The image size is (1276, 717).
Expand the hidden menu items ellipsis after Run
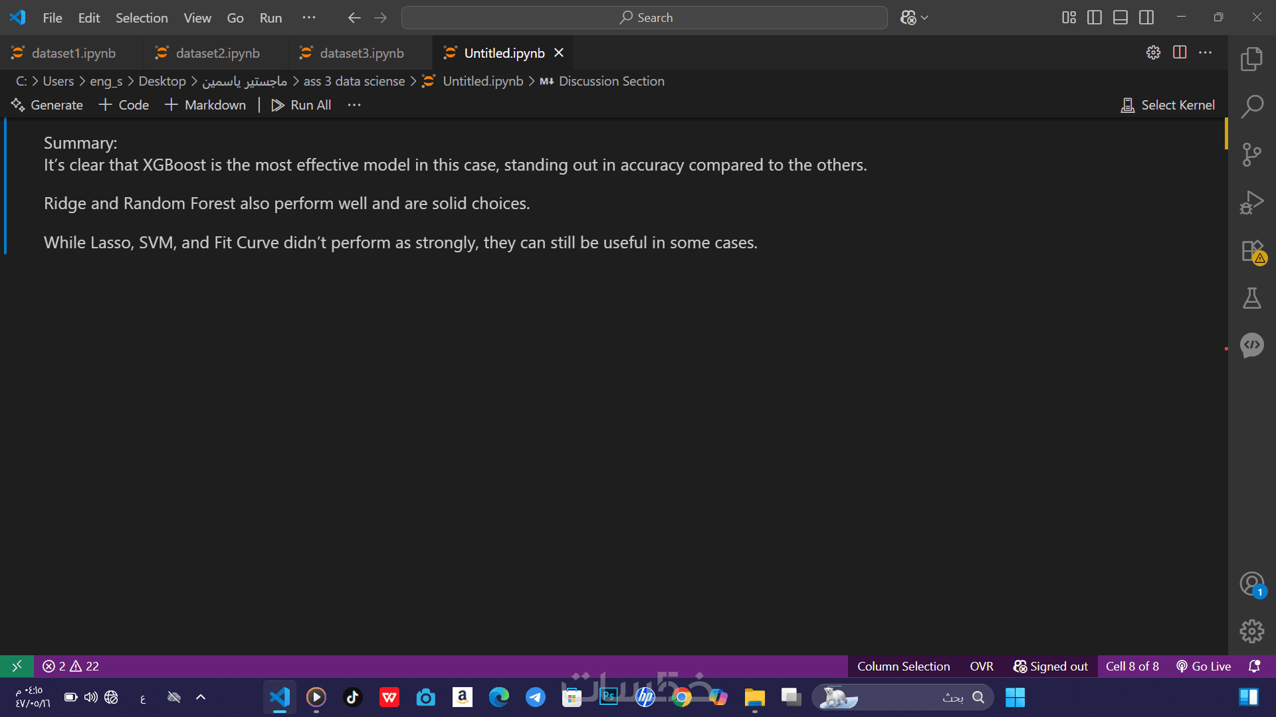coord(309,18)
